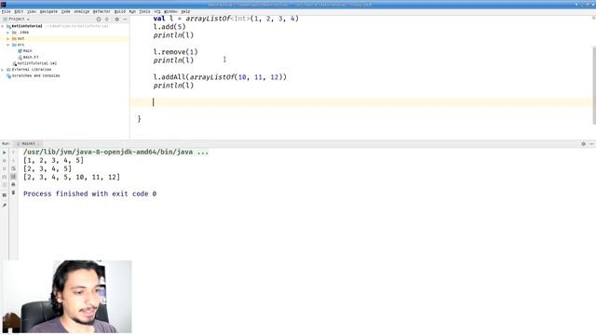Toggle scroll to end in Run console
This screenshot has height=335, width=596.
tap(13, 176)
